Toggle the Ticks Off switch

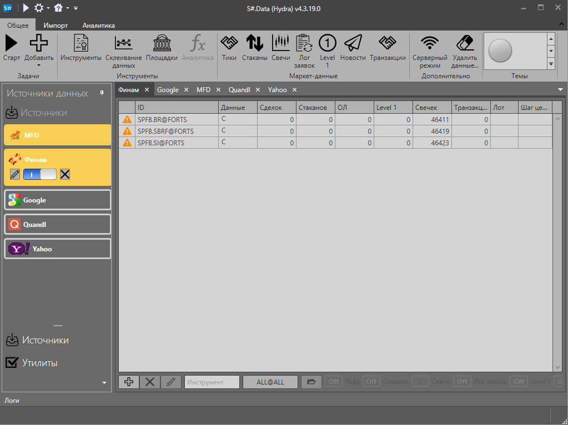(x=333, y=382)
